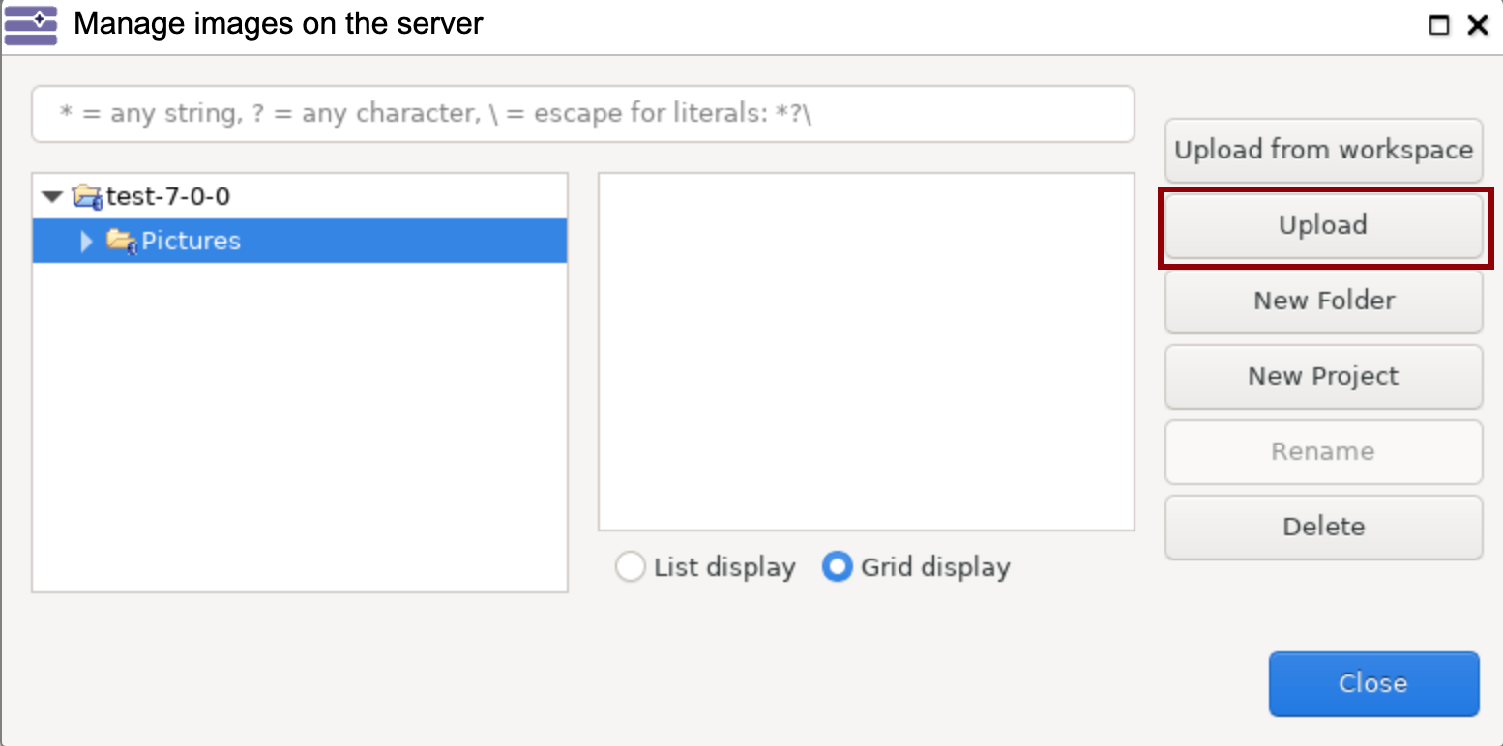The height and width of the screenshot is (746, 1503).
Task: Click the app icon in the title bar
Action: pos(31,25)
